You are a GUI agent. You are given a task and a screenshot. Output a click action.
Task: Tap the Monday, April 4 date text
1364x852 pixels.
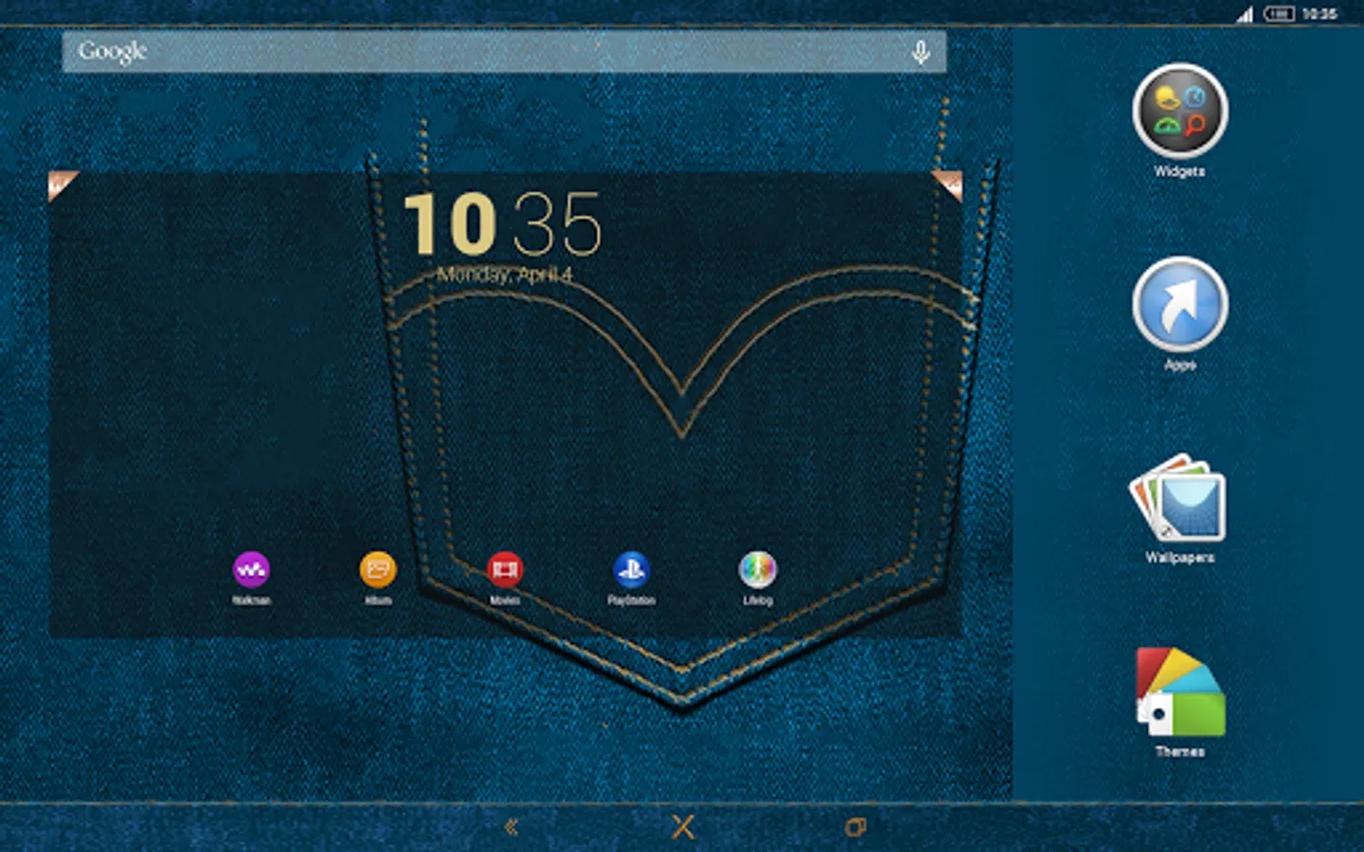click(504, 275)
